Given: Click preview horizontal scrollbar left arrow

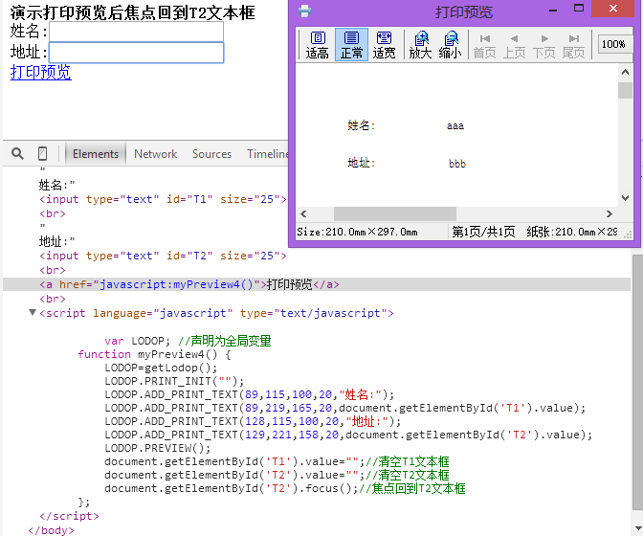Looking at the screenshot, I should point(304,213).
